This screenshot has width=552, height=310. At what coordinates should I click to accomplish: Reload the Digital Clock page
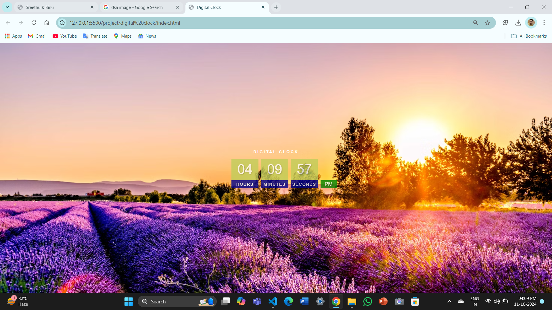pyautogui.click(x=34, y=23)
